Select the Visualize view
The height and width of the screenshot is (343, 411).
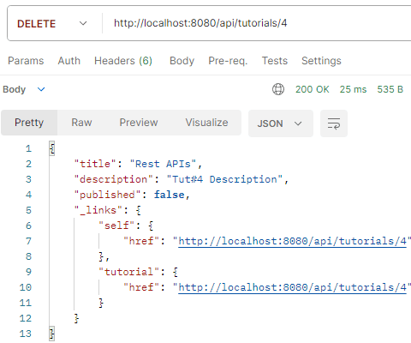coord(206,123)
